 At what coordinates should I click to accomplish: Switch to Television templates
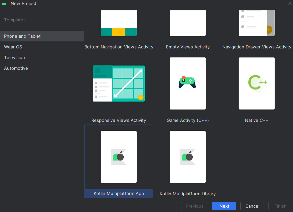14,57
